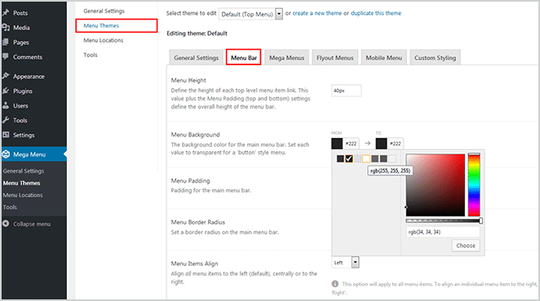Click the TO #222 hex field
Viewport: 540px width, 301px height.
point(396,144)
